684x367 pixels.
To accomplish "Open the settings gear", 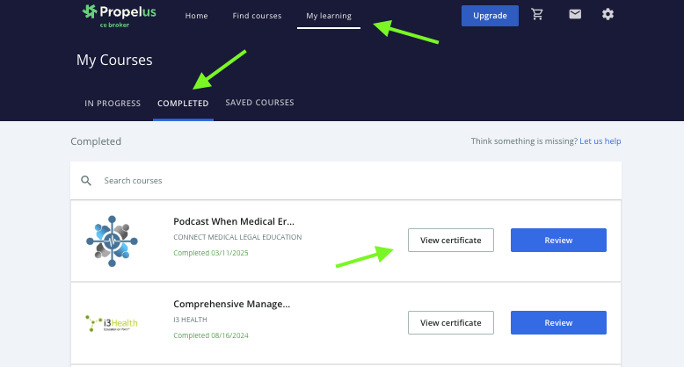I will coord(608,15).
